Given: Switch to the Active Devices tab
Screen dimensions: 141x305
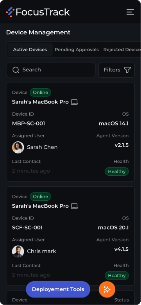Looking at the screenshot, I should 30,50.
